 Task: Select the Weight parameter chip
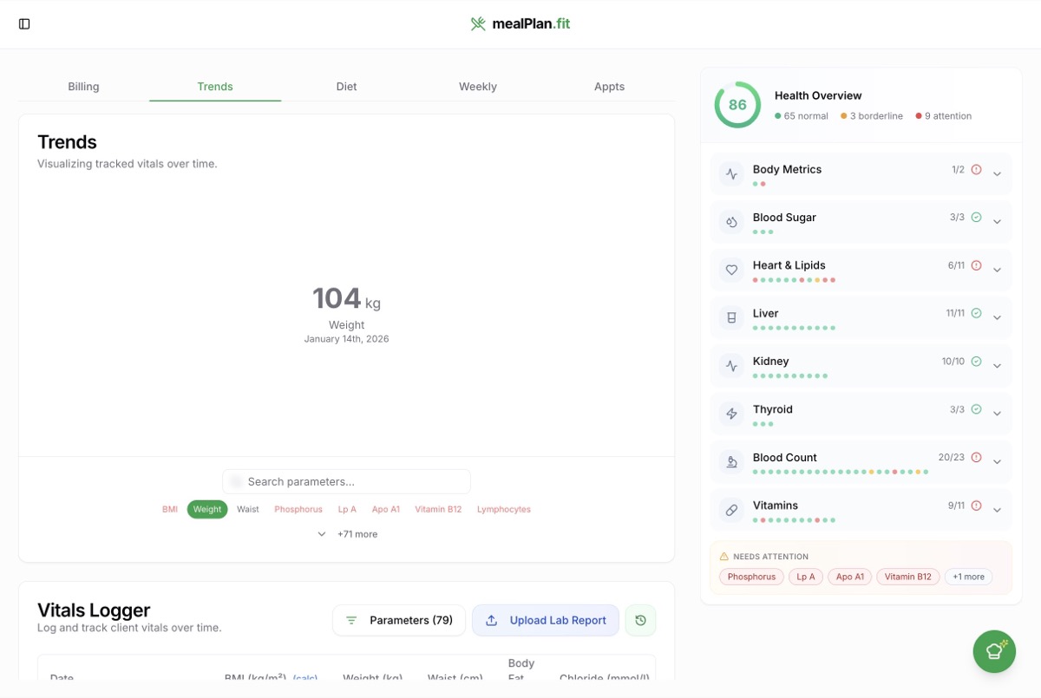point(207,510)
